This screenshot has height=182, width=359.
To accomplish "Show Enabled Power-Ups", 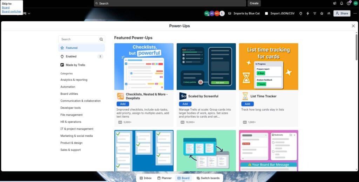I will click(x=81, y=56).
